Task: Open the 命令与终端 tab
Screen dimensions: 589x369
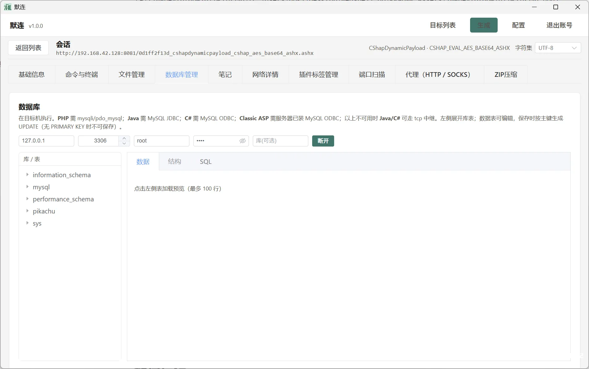Action: [81, 74]
